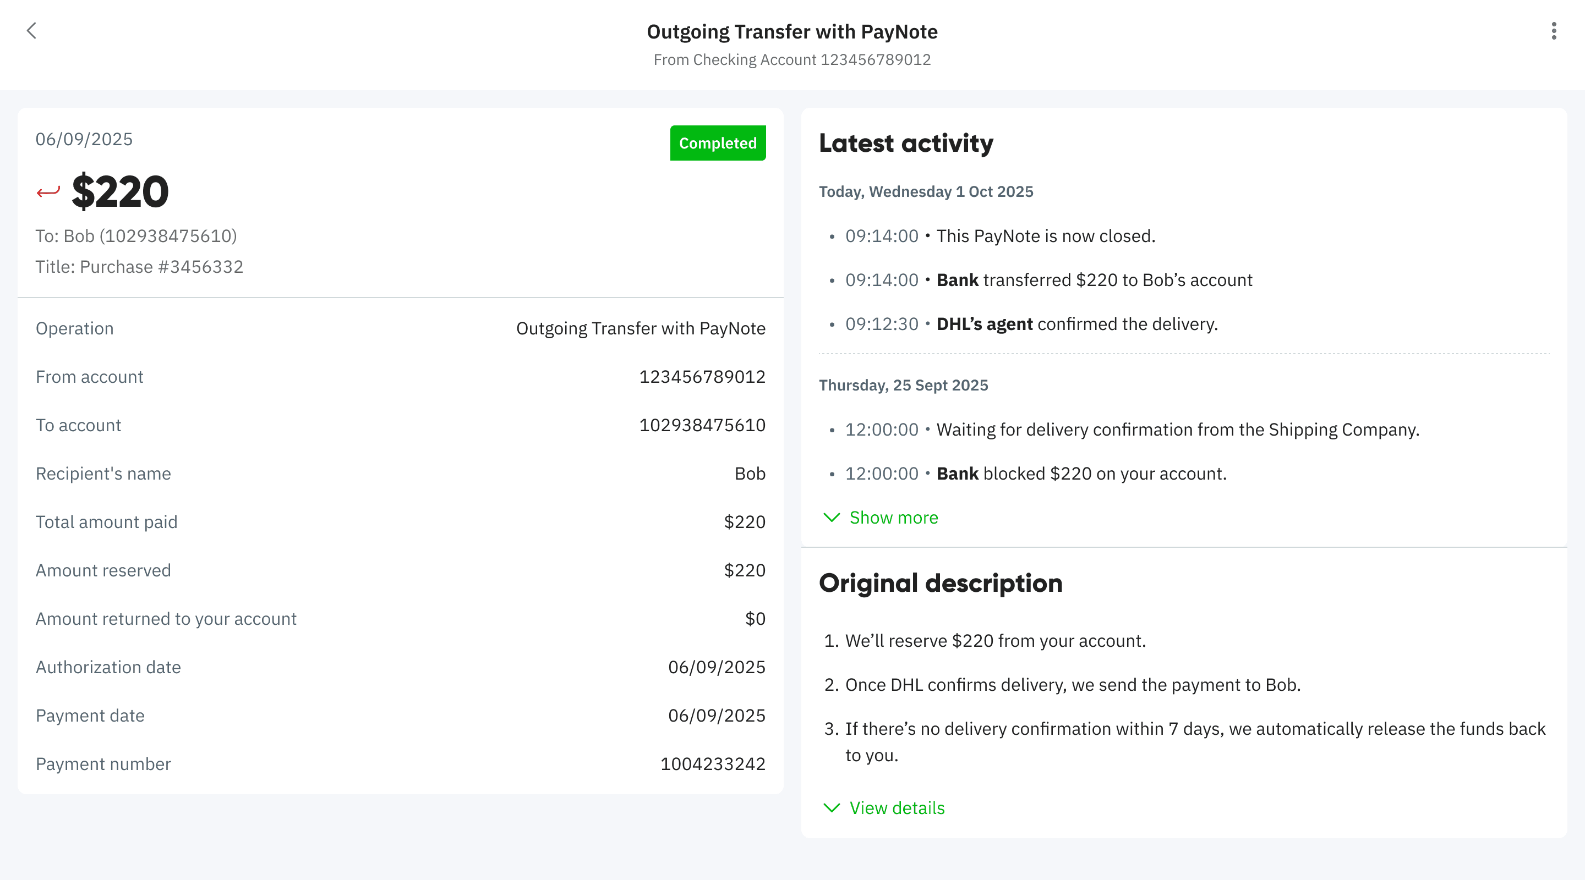Expand View details under Original description
This screenshot has width=1585, height=880.
[x=897, y=809]
